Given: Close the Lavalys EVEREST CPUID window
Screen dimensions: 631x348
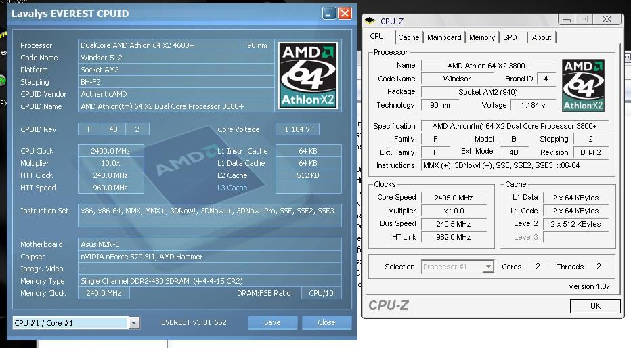Looking at the screenshot, I should pos(345,14).
